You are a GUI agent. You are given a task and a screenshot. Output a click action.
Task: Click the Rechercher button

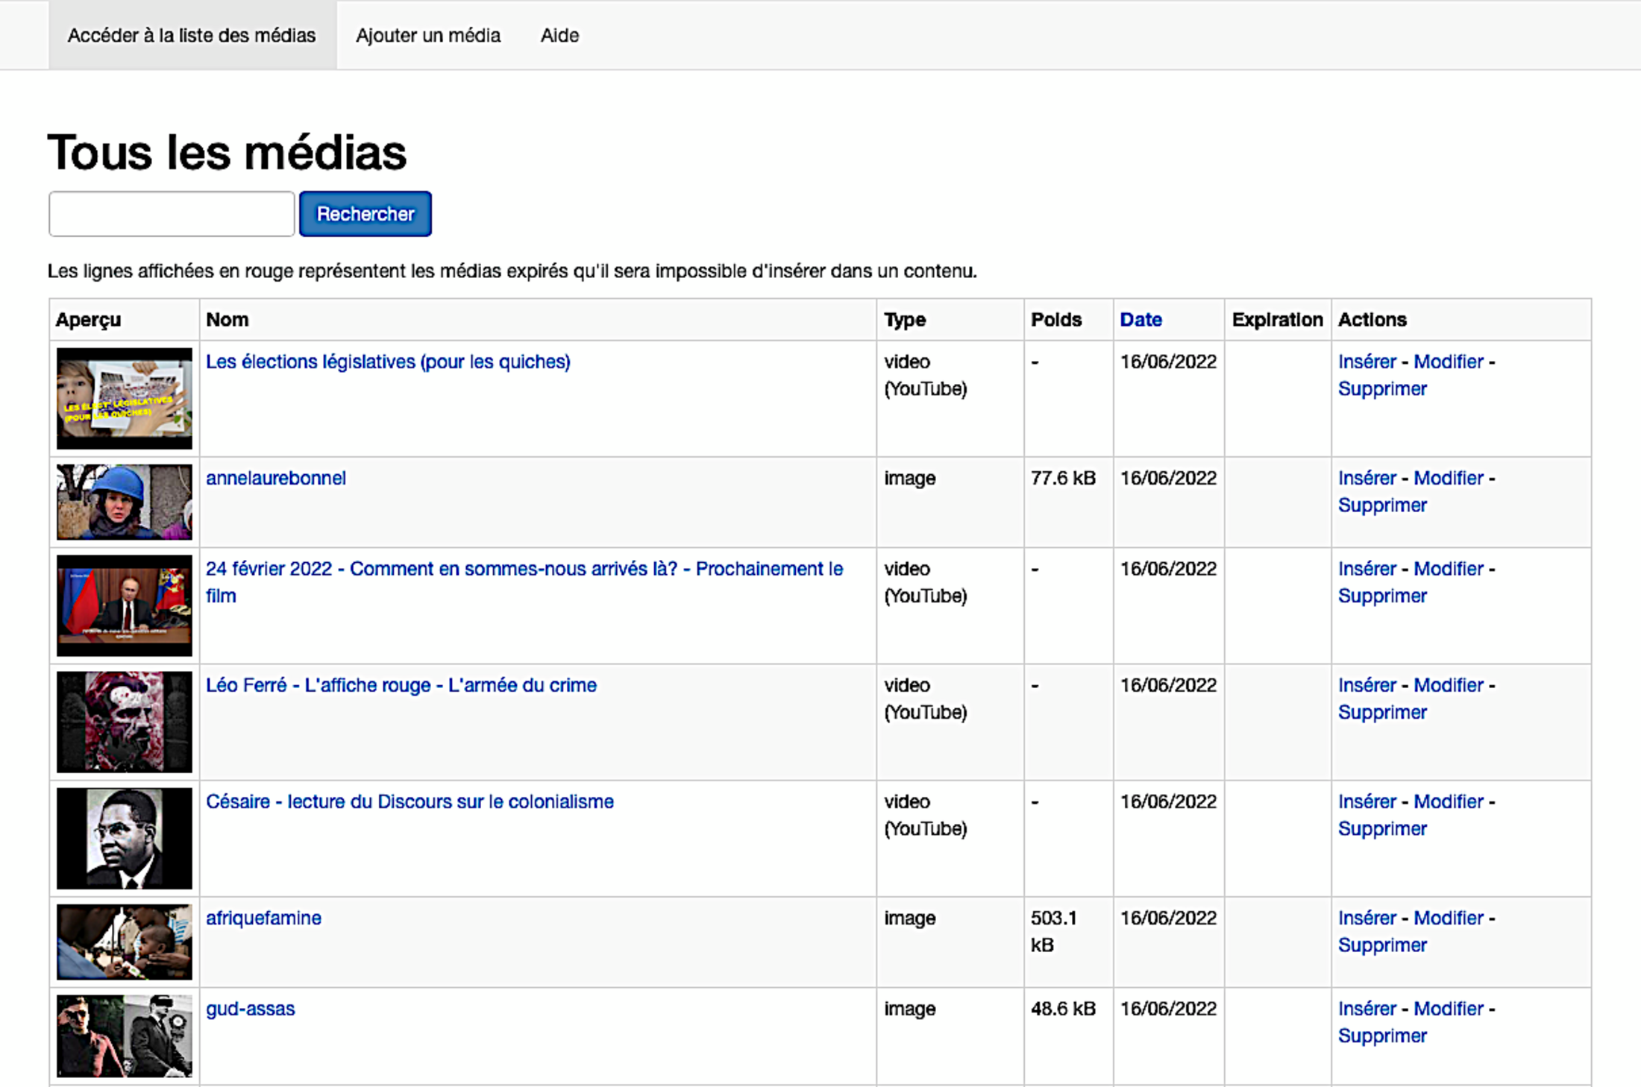365,214
